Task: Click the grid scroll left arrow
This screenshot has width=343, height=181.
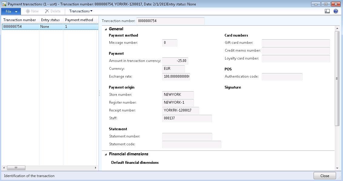Action: (4, 168)
